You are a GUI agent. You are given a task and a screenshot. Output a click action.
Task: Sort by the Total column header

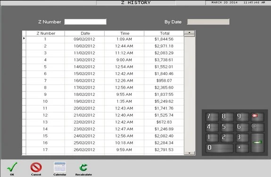coord(164,33)
